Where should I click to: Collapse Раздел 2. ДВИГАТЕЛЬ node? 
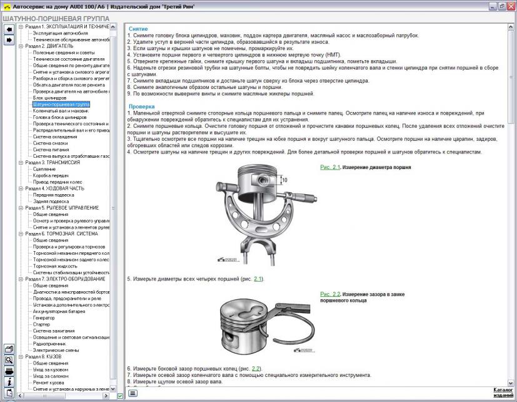[21, 46]
